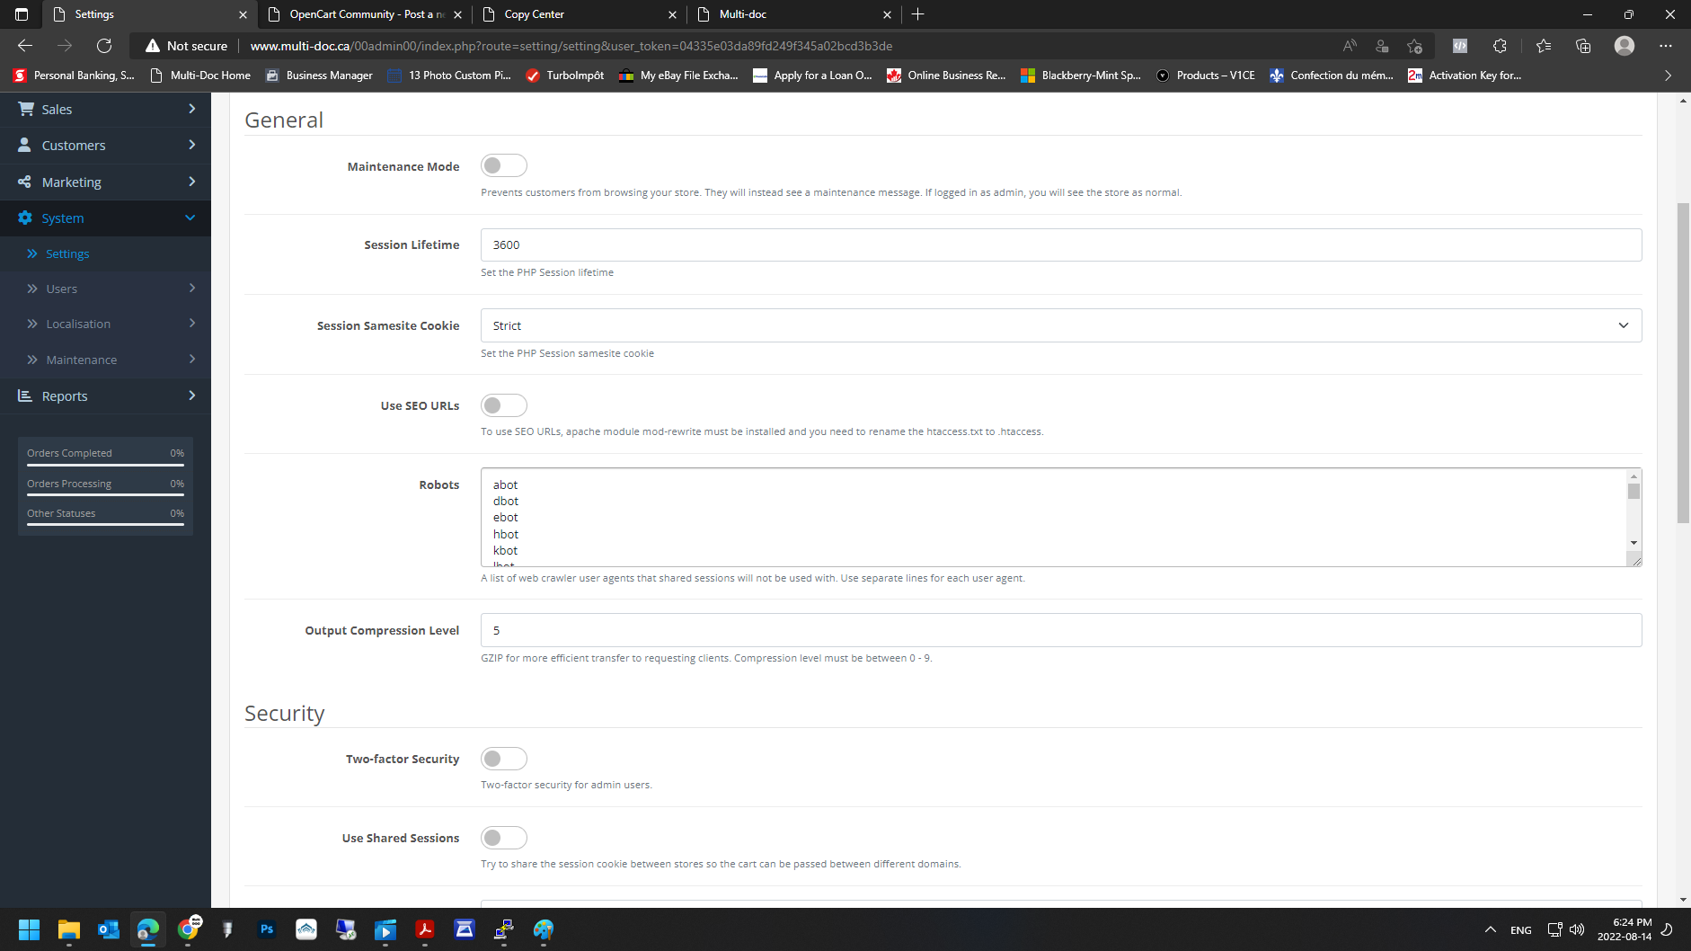Image resolution: width=1691 pixels, height=951 pixels.
Task: Expand the Users submenu
Action: pos(105,289)
